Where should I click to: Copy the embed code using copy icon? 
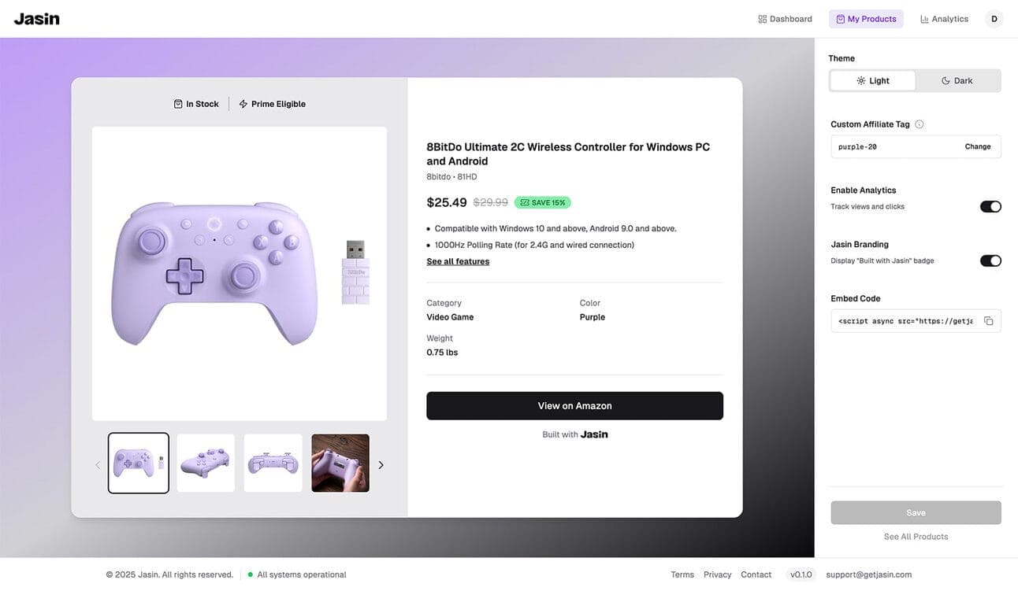tap(988, 321)
